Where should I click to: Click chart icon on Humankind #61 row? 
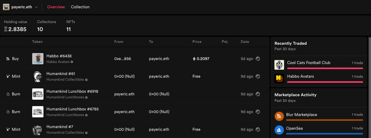coord(258,76)
